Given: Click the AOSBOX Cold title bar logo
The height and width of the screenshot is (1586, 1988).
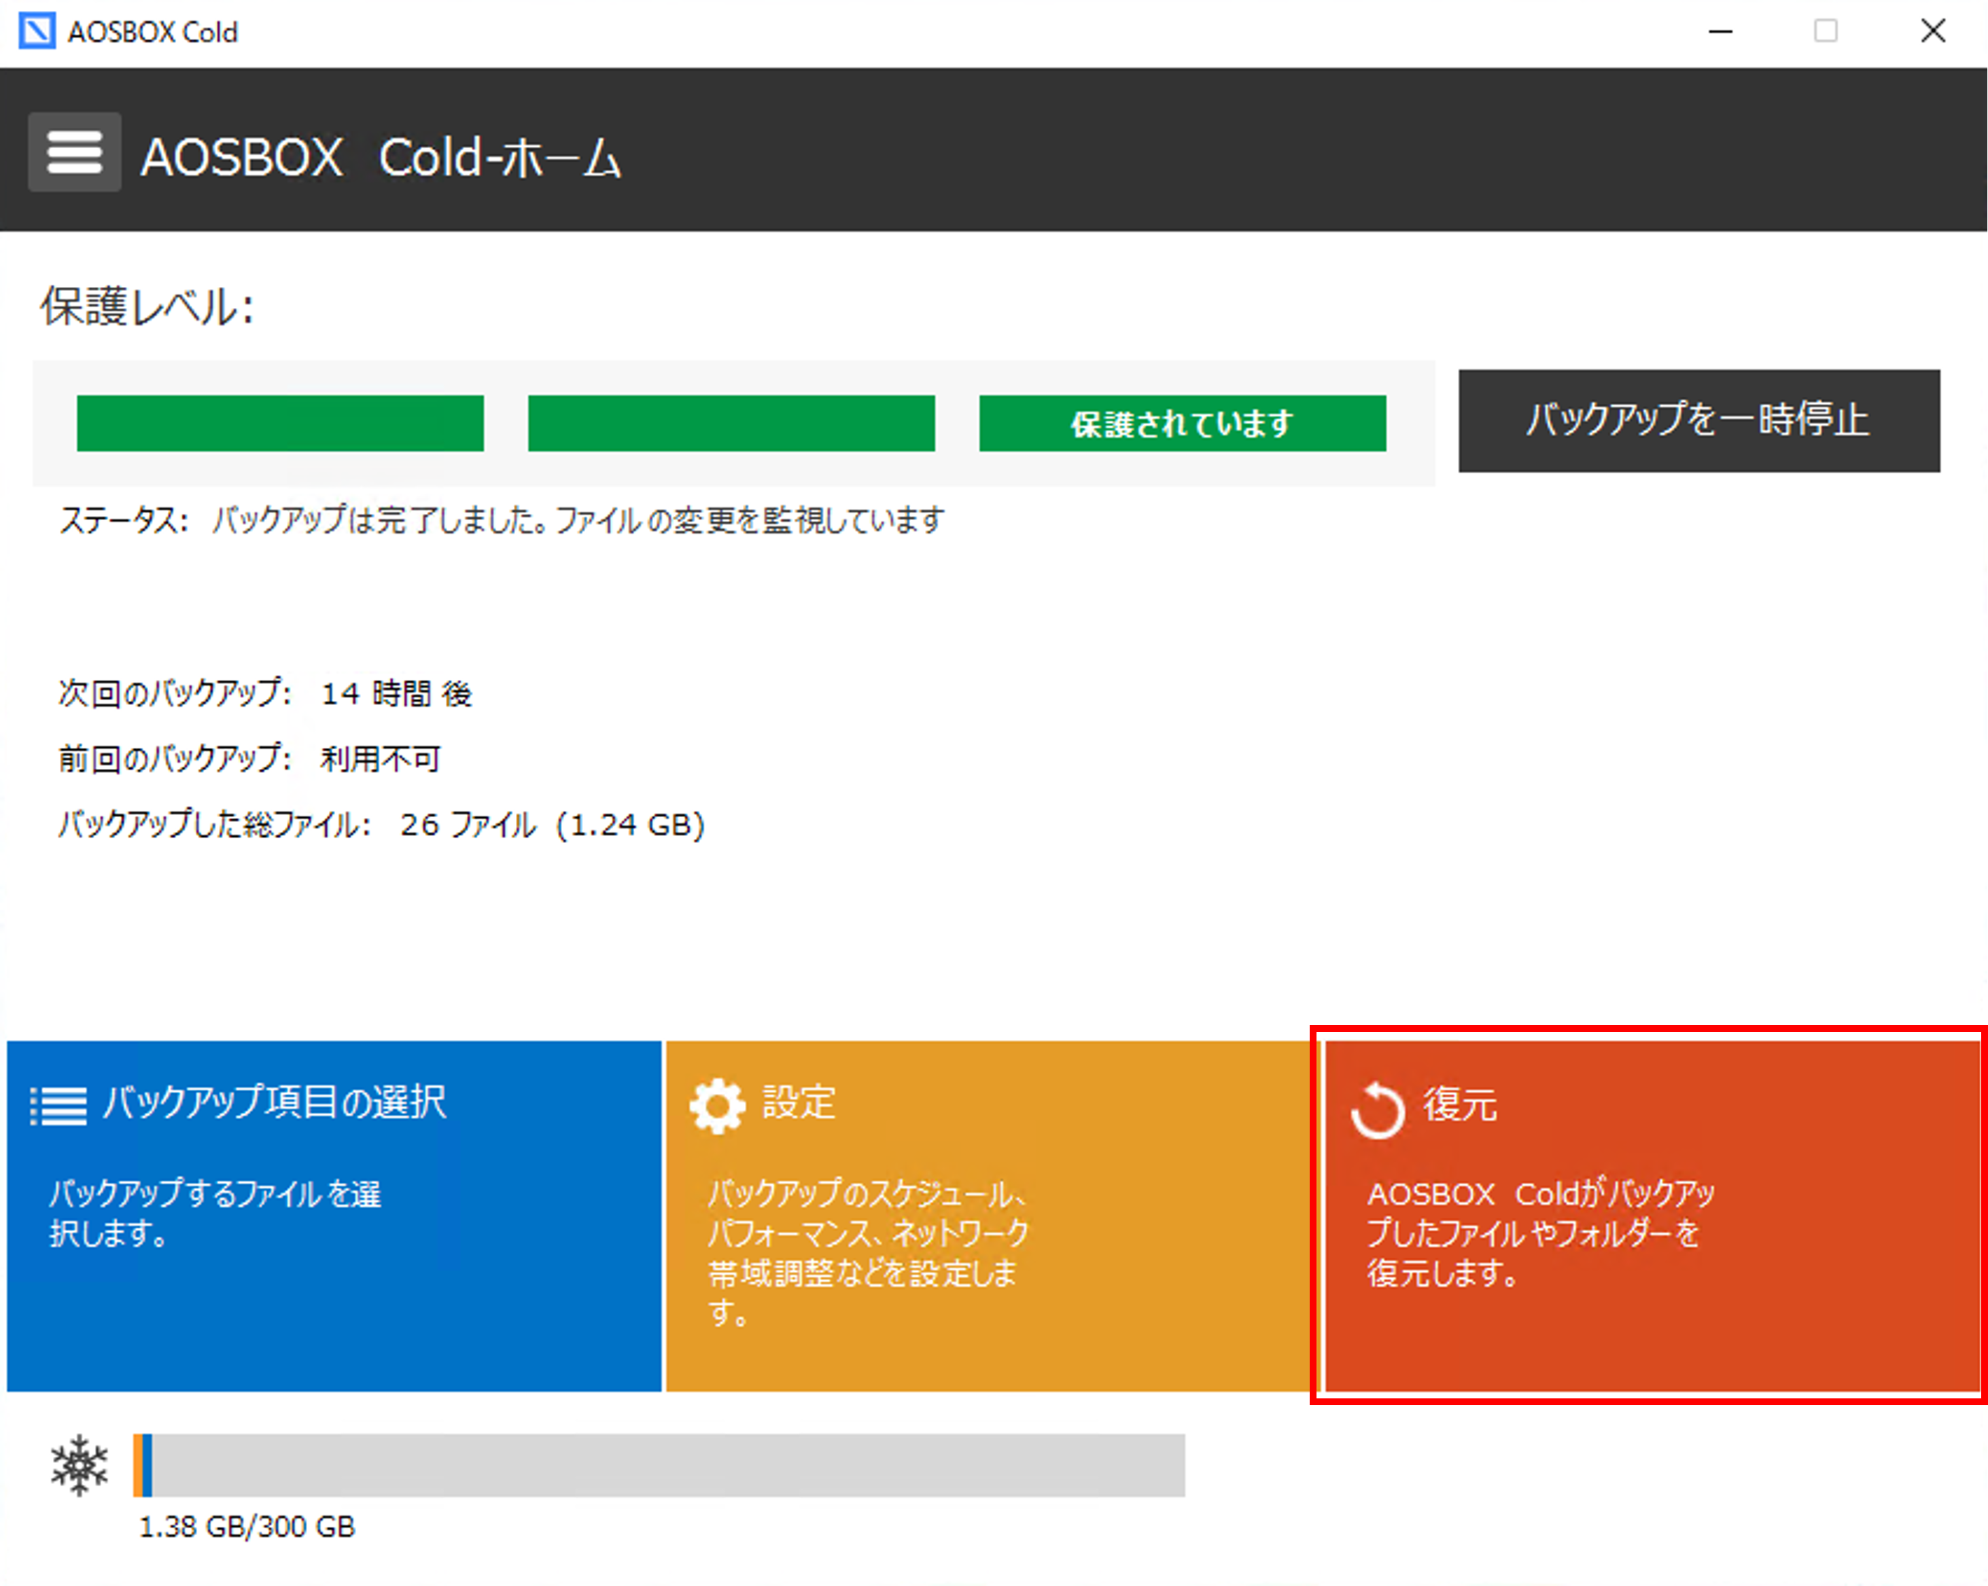Looking at the screenshot, I should 37,31.
